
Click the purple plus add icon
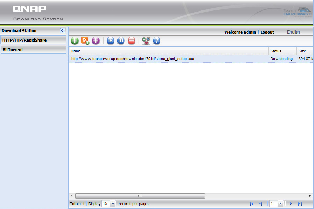click(96, 41)
